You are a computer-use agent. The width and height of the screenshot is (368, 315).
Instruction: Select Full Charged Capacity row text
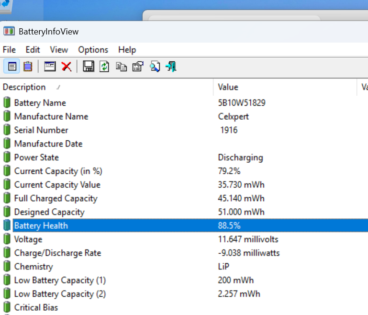[x=56, y=198]
